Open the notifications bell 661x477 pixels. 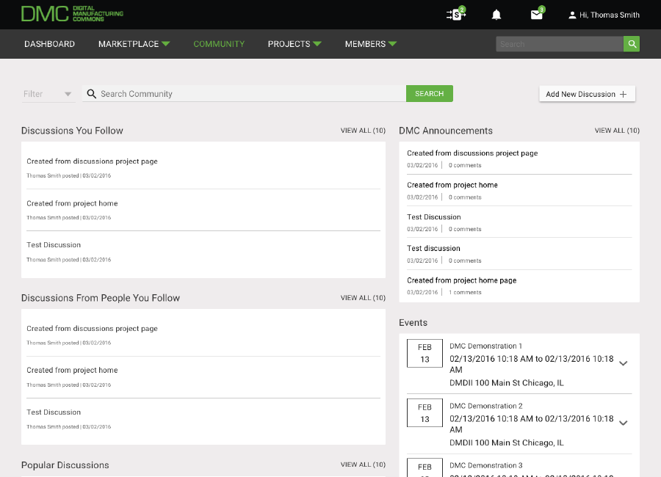(496, 15)
